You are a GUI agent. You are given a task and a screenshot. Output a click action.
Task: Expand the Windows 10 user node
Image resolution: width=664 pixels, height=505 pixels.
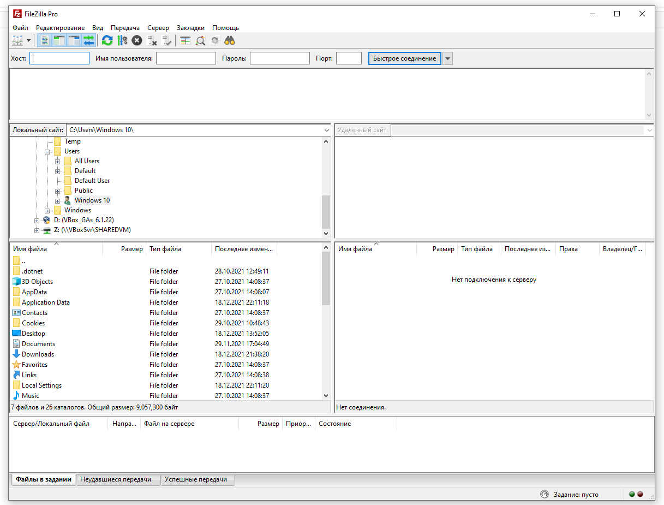point(58,200)
